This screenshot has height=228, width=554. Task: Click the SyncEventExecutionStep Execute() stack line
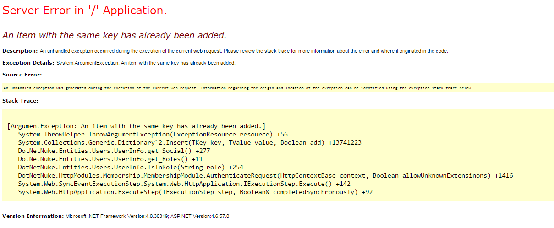click(x=184, y=184)
